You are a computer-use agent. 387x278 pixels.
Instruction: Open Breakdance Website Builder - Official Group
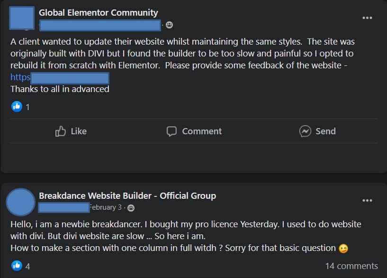tap(127, 196)
